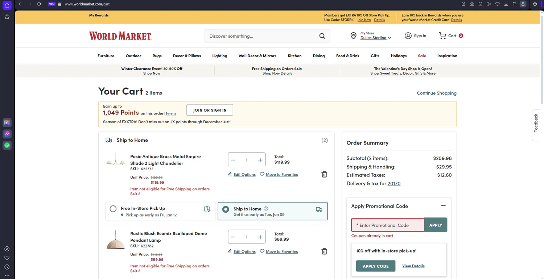The height and width of the screenshot is (279, 544).
Task: Click the JOIN OR SIGN IN button
Action: click(210, 110)
